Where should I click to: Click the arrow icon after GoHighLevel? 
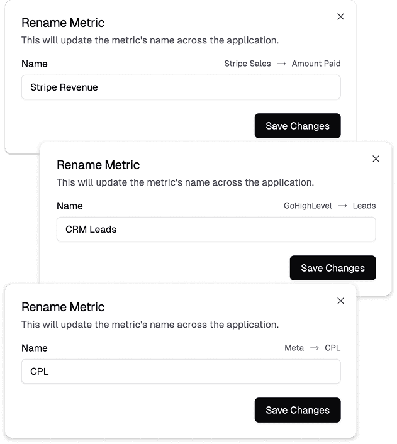(x=342, y=206)
